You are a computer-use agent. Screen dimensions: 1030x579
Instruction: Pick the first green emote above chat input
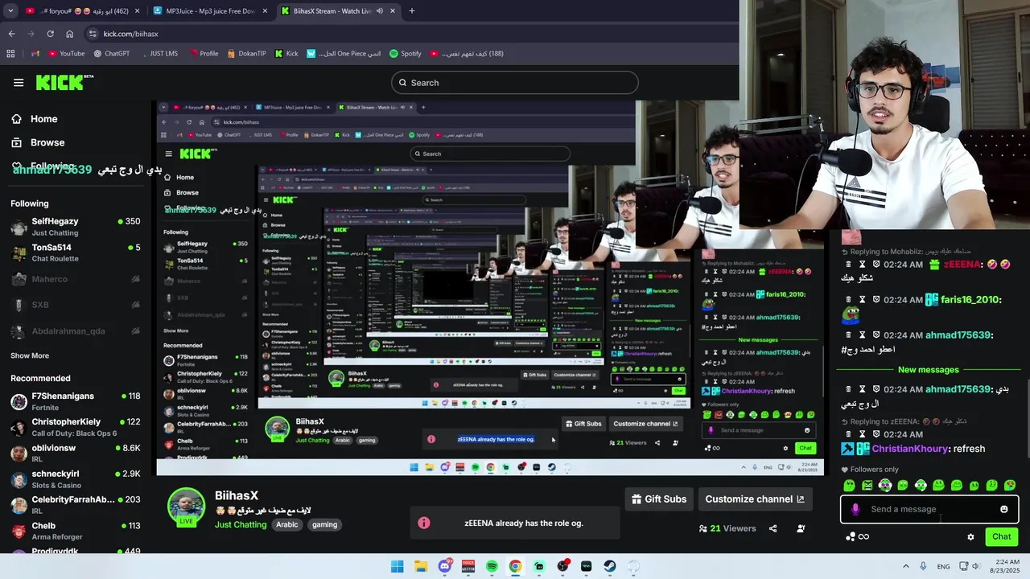[x=849, y=485]
